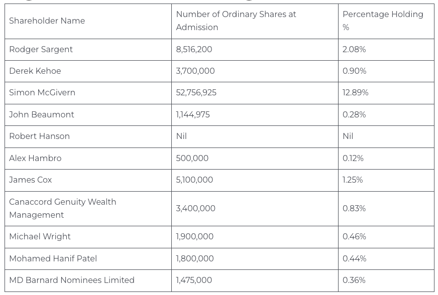Select the Alex Hambro name cell
438x295 pixels.
(35, 158)
